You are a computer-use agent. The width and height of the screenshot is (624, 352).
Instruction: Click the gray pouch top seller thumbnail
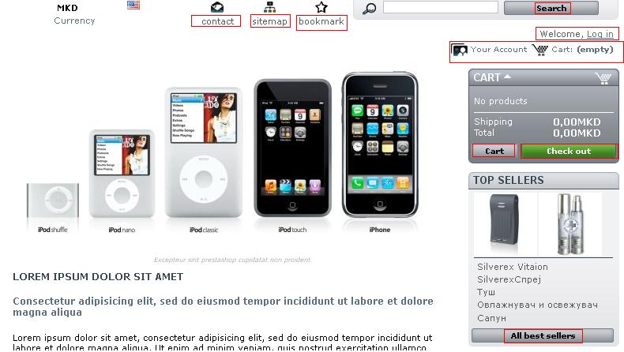[506, 224]
